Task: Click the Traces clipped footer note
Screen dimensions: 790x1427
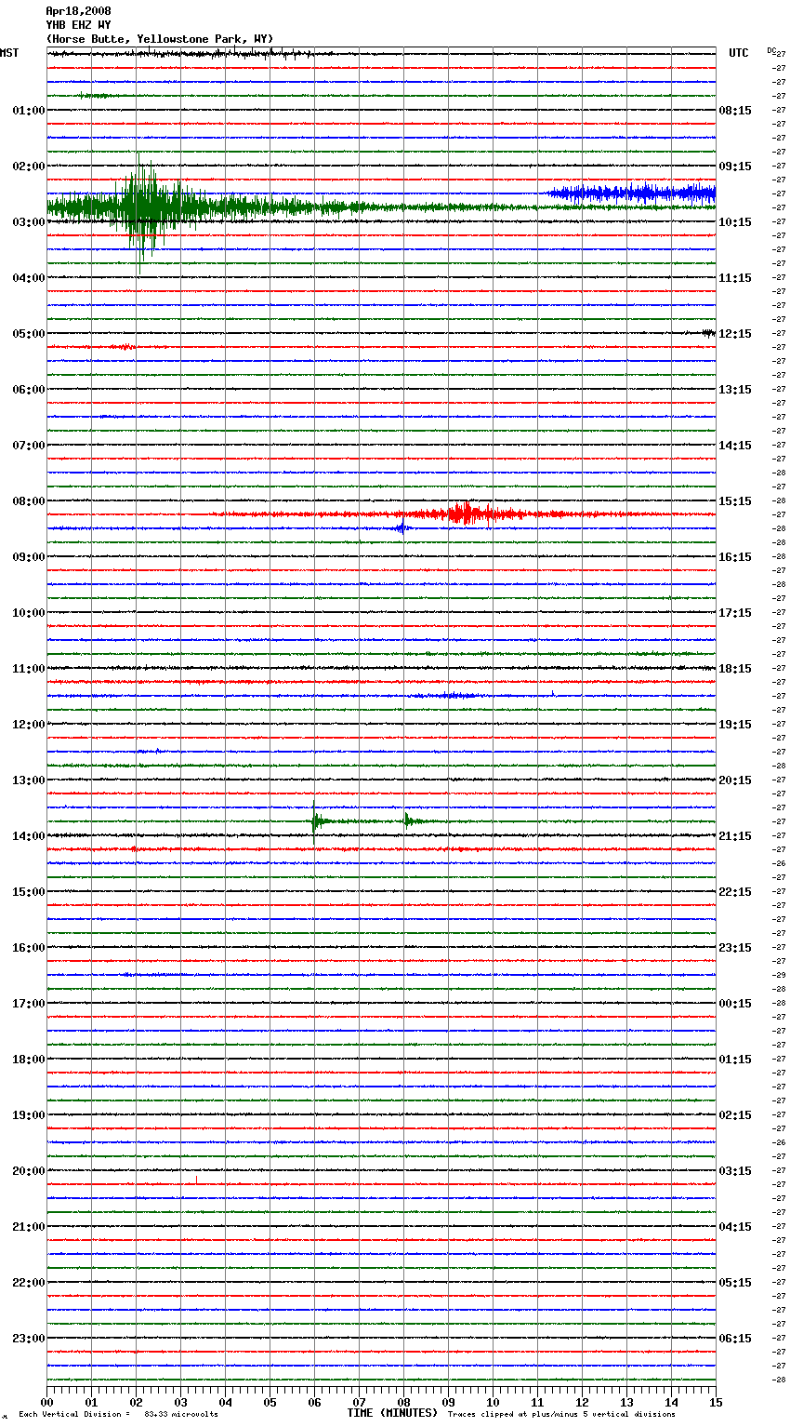Action: click(x=561, y=1415)
